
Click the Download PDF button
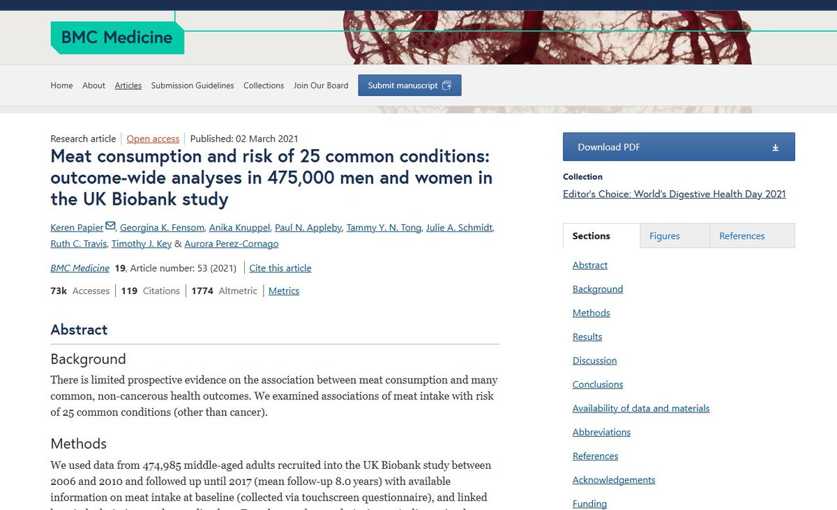click(679, 147)
